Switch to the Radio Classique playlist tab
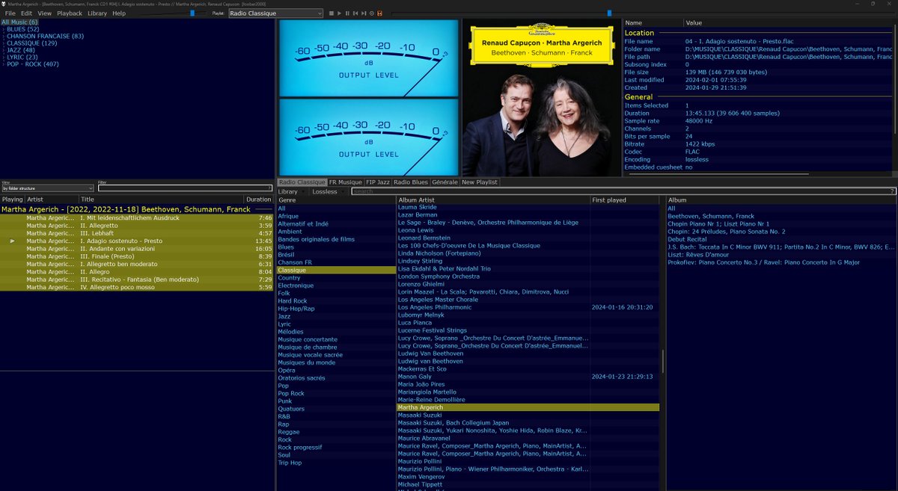This screenshot has height=491, width=898. pyautogui.click(x=302, y=182)
